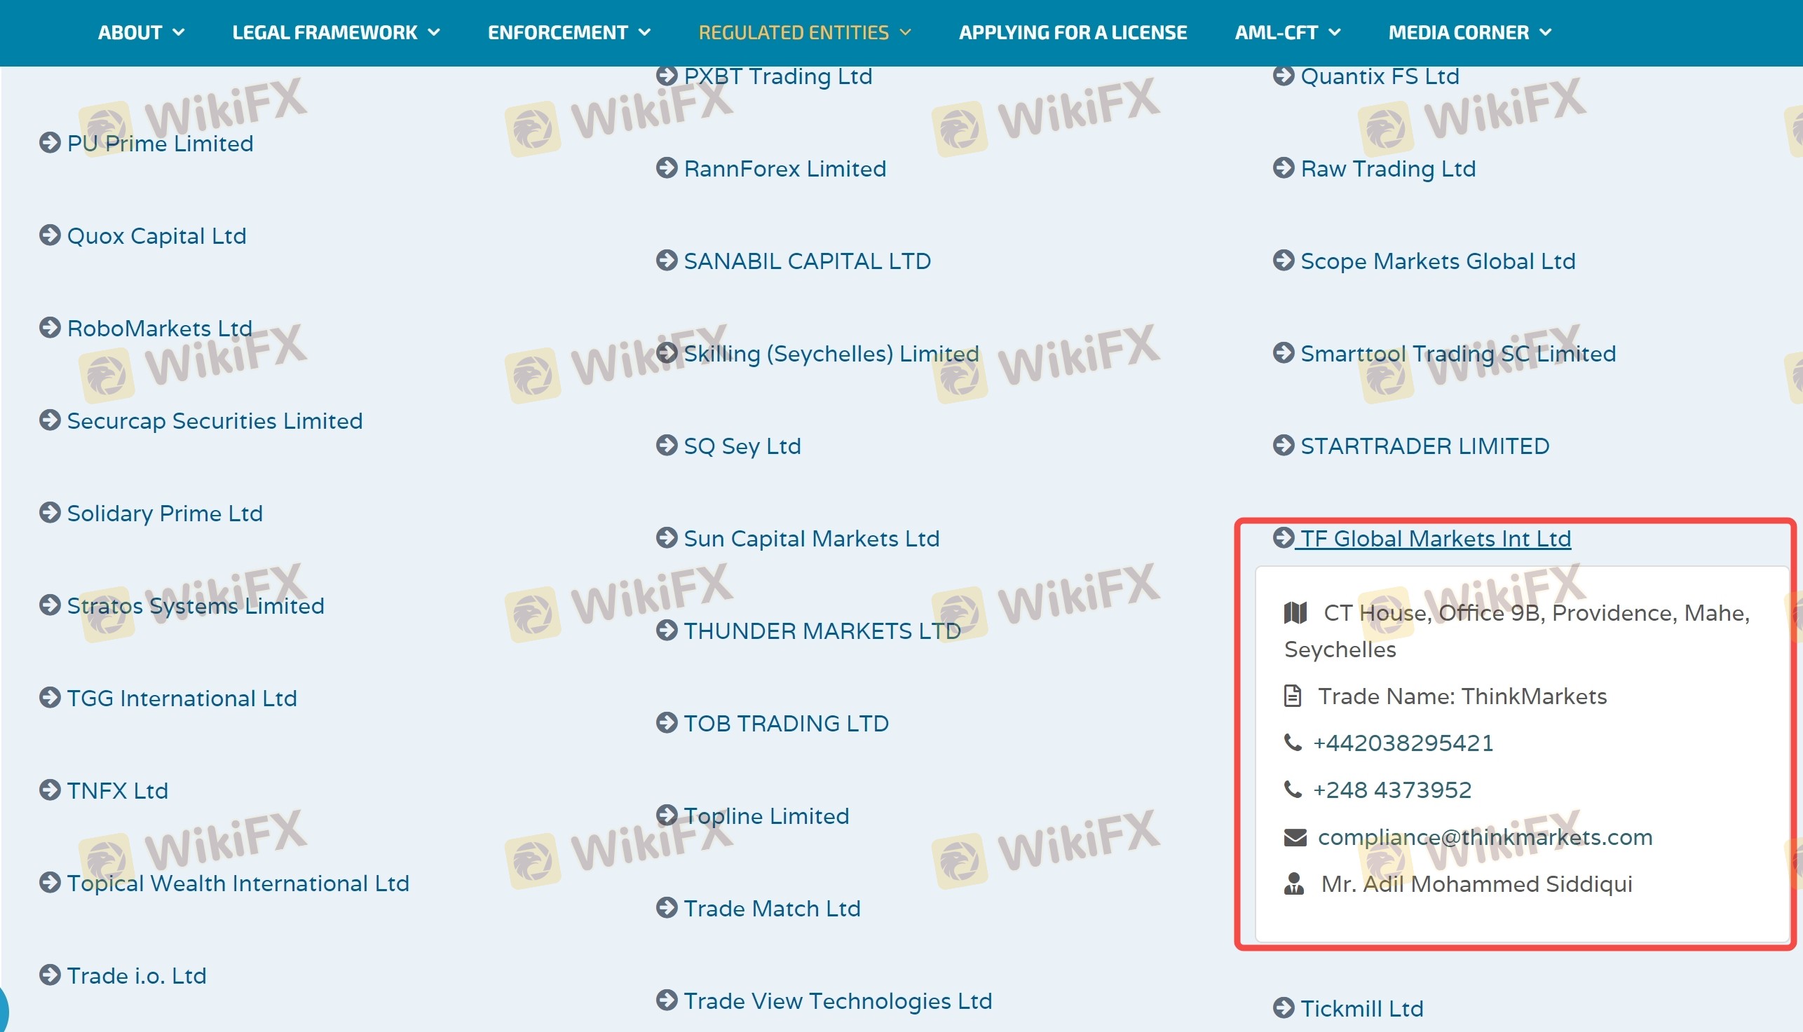This screenshot has height=1032, width=1803.
Task: Click the map icon in ThinkMarkets address
Action: pos(1295,612)
